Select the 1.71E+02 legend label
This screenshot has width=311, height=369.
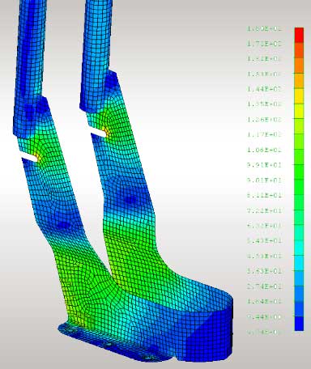[264, 44]
